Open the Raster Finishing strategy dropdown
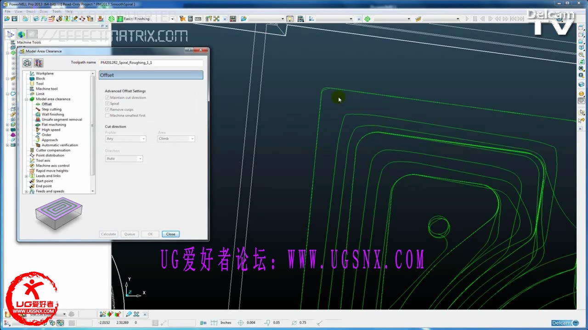The image size is (588, 330). tap(172, 19)
